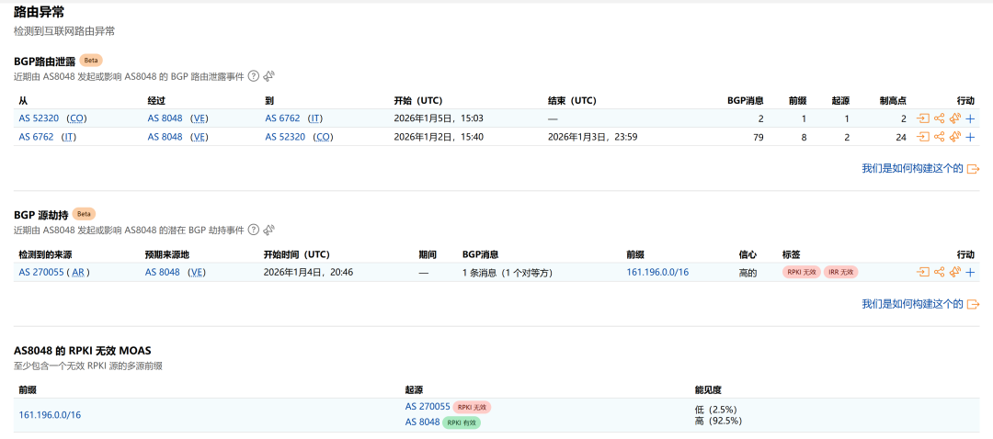The image size is (993, 439).
Task: Expand second route leak row with plus icon
Action: pyautogui.click(x=970, y=137)
